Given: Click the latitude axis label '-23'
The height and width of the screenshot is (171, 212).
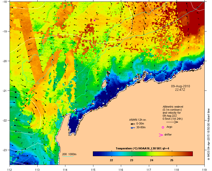Looking at the screenshot, I should 4,150.
